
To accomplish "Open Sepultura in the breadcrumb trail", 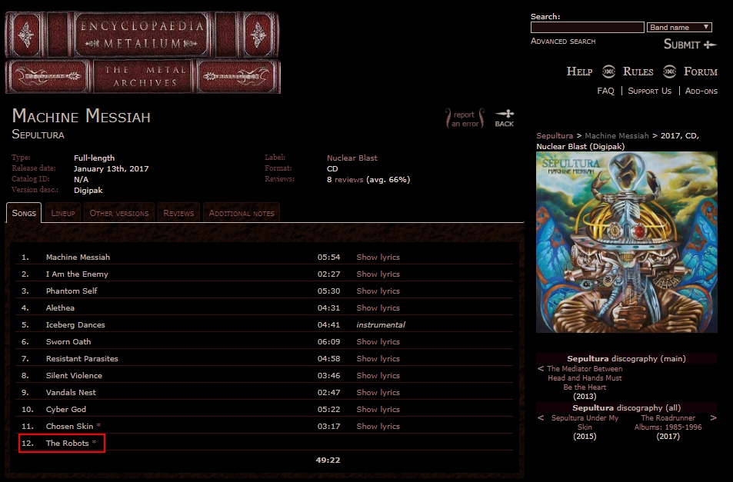I will 555,136.
